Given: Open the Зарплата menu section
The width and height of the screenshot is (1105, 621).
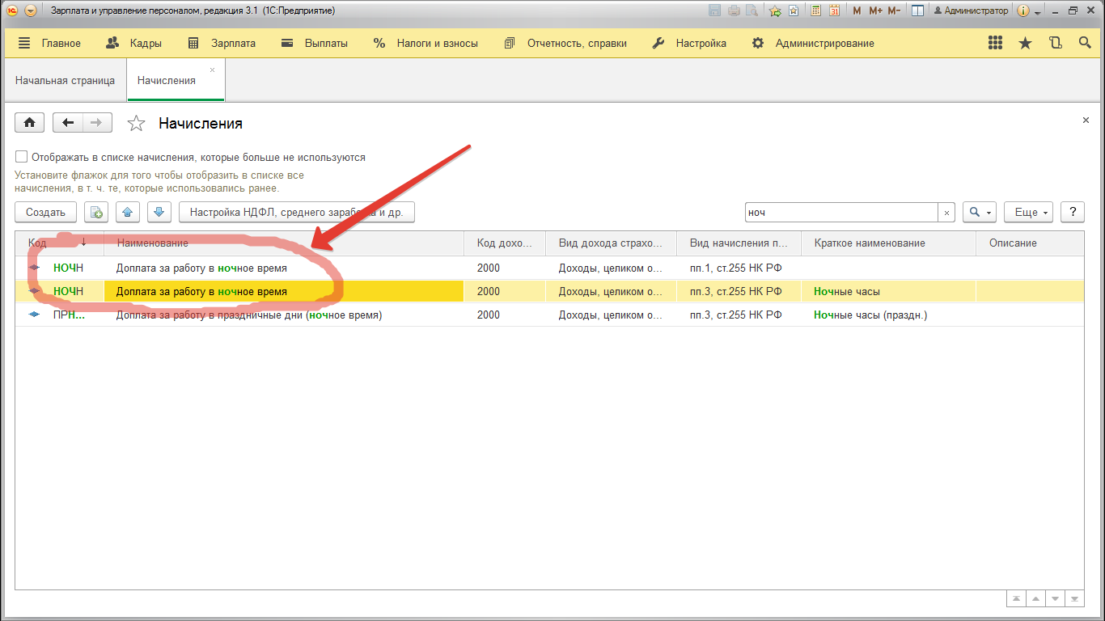Looking at the screenshot, I should coord(222,44).
